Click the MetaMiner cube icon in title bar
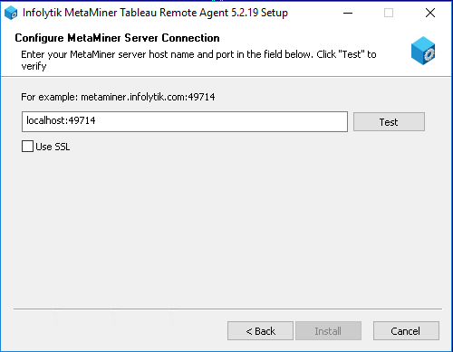 [x=11, y=13]
